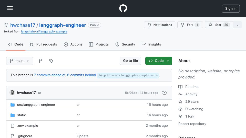Click the 16 hours ago timestamp
Viewport: 246px width, 138px height.
(157, 105)
